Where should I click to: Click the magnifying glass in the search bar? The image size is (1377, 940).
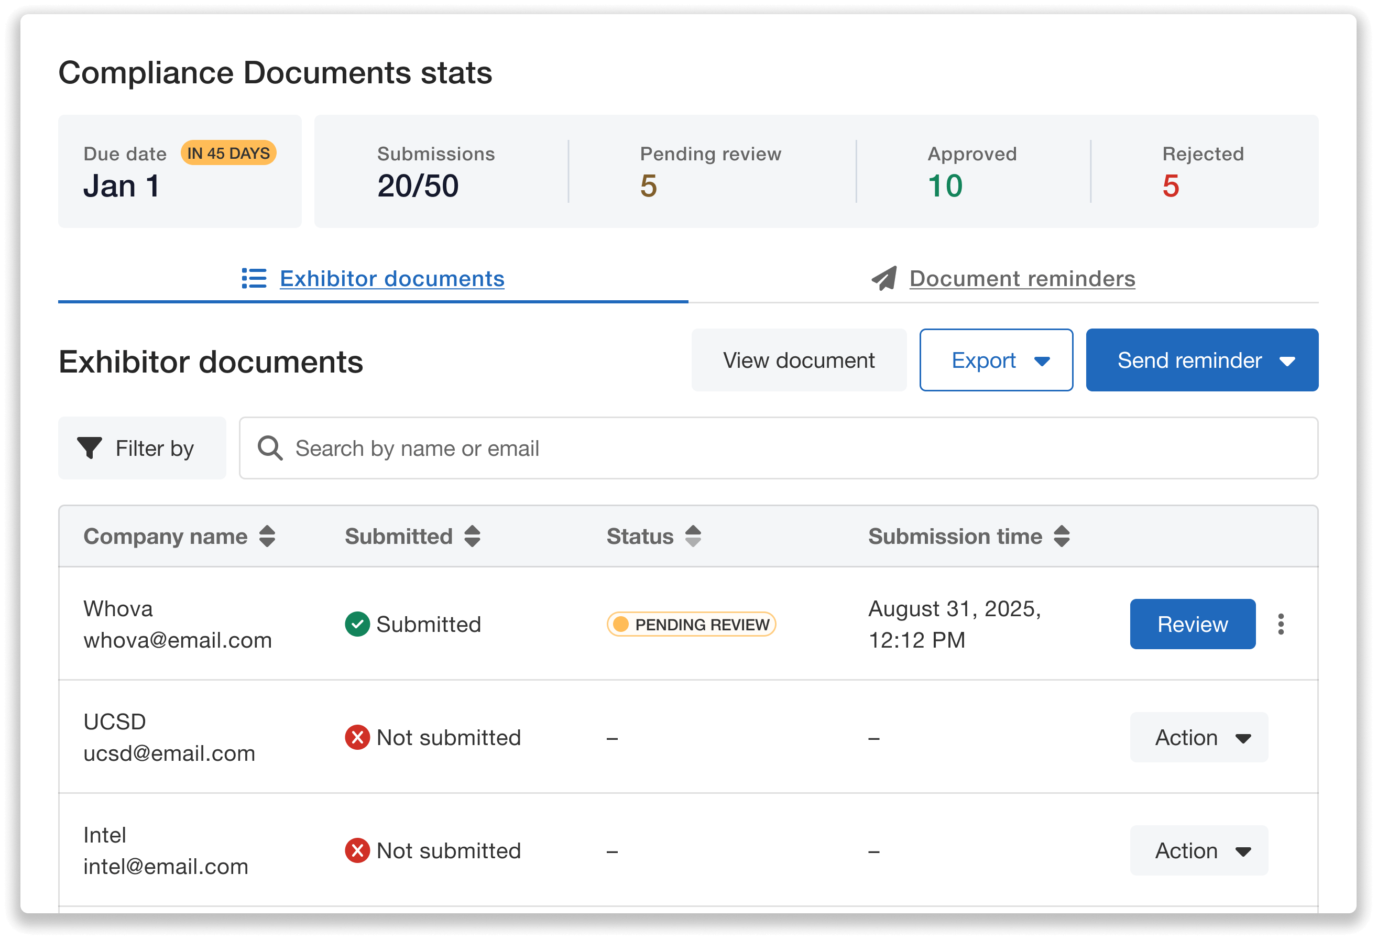(x=270, y=449)
